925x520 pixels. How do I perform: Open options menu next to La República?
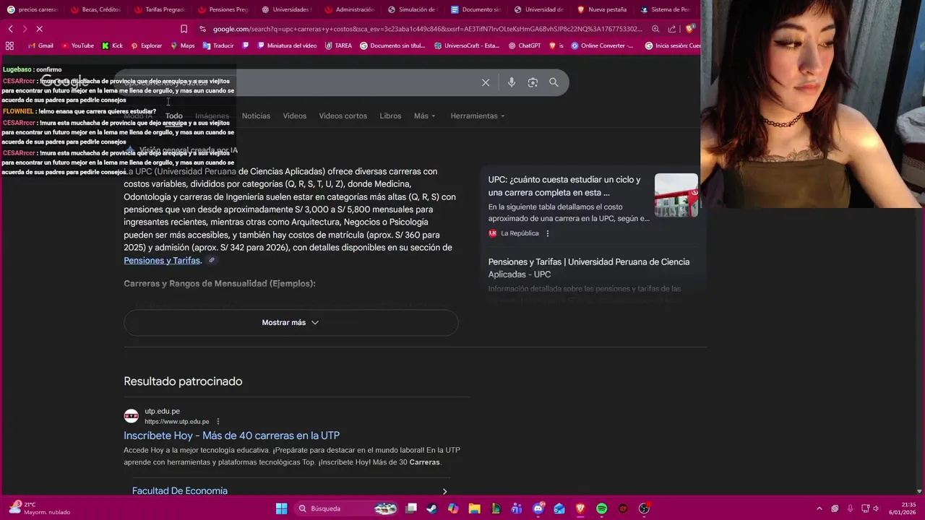point(548,233)
